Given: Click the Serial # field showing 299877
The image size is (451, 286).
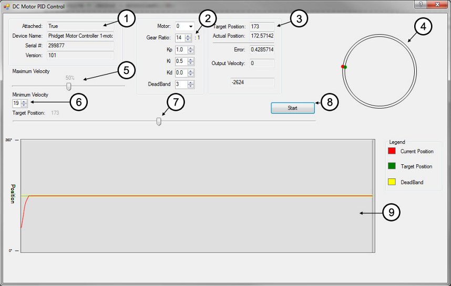Looking at the screenshot, I should point(80,46).
